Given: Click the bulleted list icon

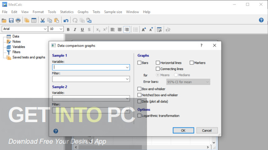Looking at the screenshot, I should 136,30.
